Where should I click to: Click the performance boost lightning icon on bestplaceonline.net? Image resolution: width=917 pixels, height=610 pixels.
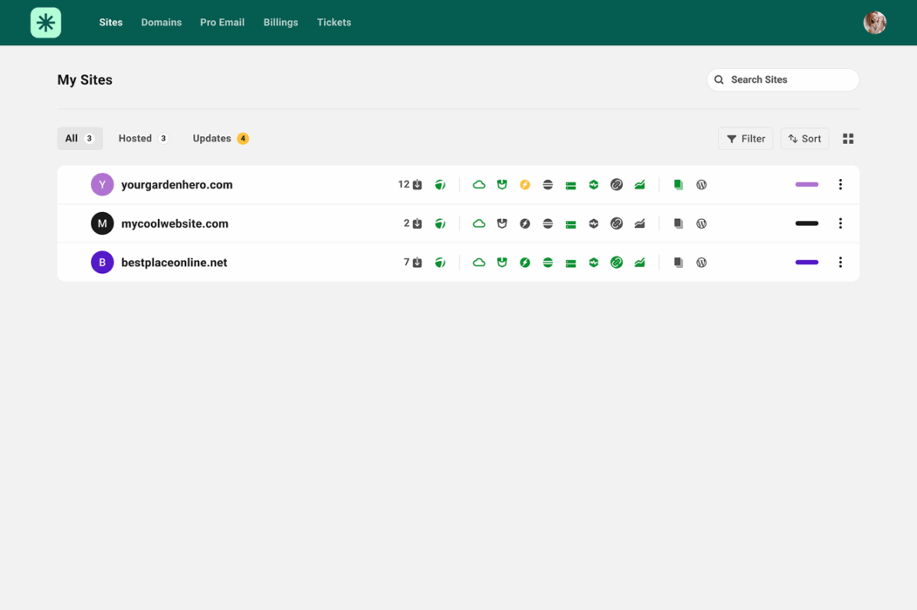tap(525, 262)
